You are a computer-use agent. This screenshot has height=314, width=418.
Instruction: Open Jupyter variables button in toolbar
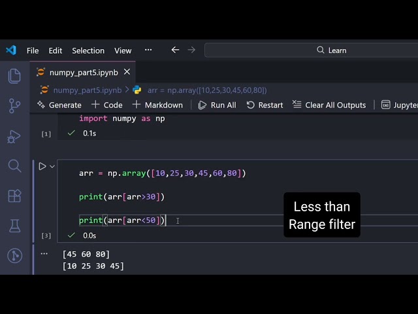[x=399, y=105]
